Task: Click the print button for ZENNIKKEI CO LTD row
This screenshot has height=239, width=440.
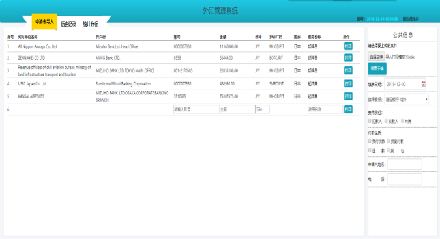Action: coord(348,58)
